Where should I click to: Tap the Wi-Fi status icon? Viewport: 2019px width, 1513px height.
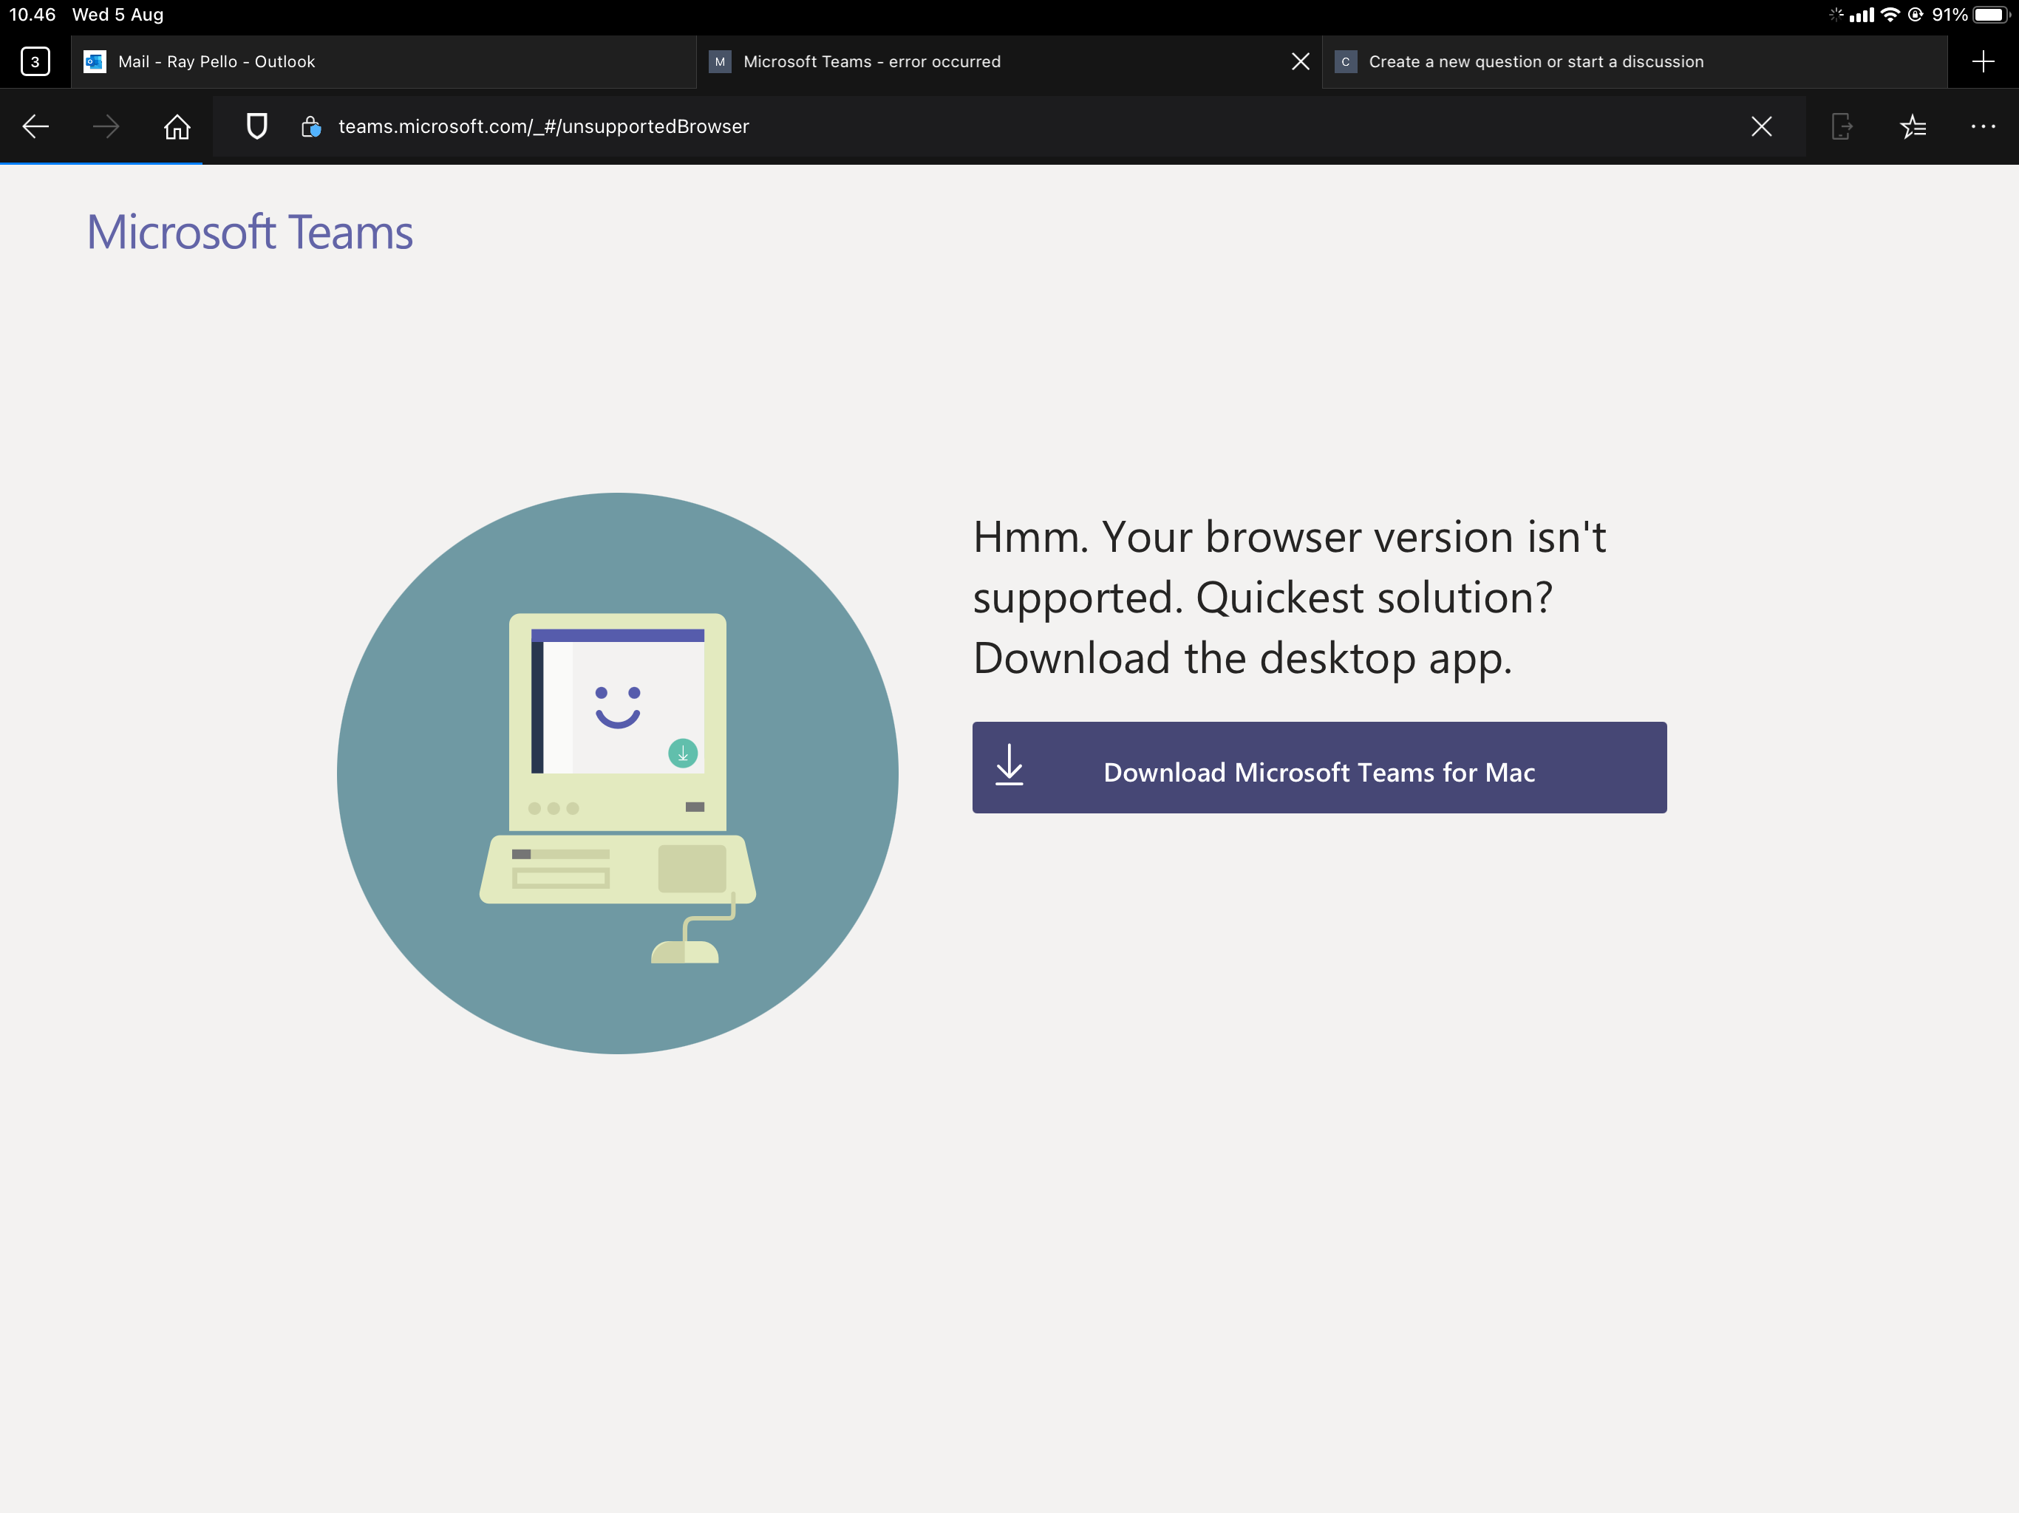[1890, 15]
